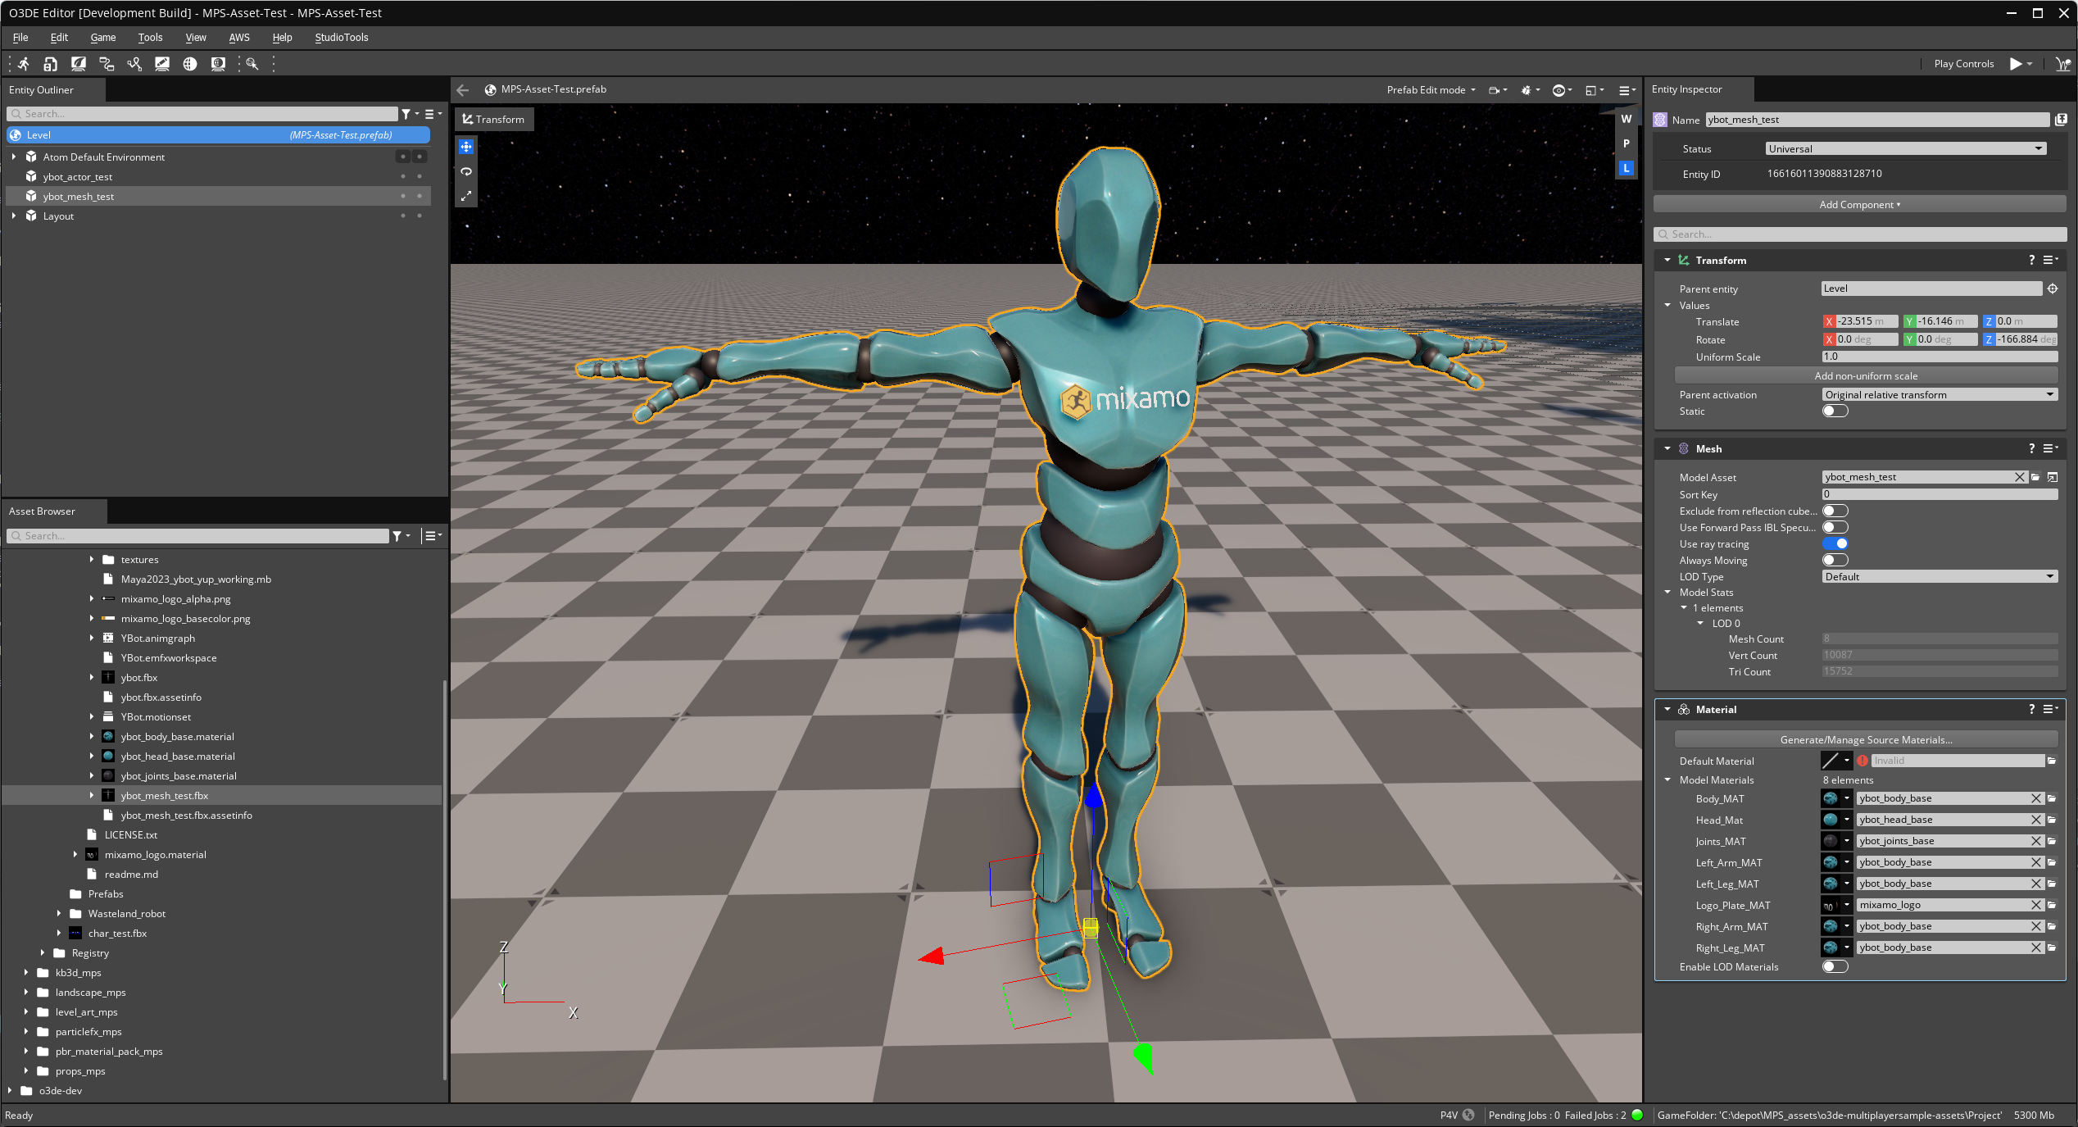Open the Material Editor leaf icon
The image size is (2078, 1127).
coord(79,64)
